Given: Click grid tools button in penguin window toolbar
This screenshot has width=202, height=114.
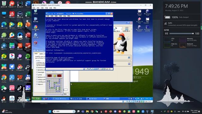Looking at the screenshot, I should pyautogui.click(x=127, y=29).
